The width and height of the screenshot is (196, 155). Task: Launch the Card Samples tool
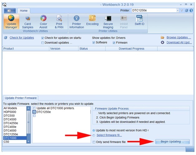point(27,22)
